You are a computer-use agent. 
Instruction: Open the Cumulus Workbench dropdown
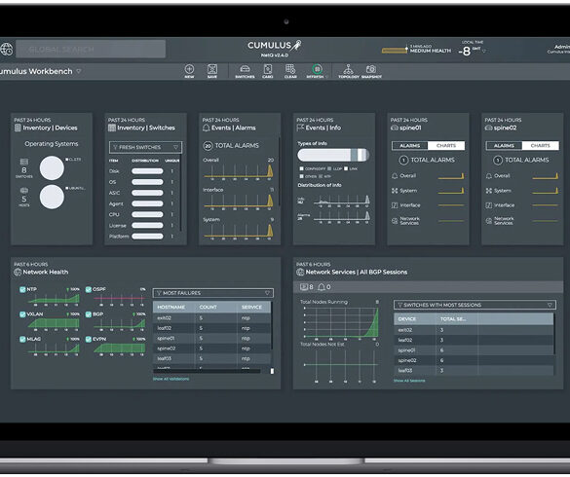click(x=79, y=71)
